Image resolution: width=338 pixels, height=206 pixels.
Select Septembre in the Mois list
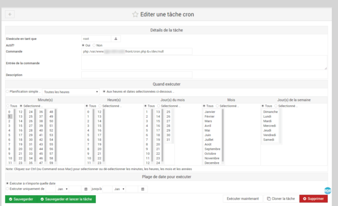pos(212,149)
